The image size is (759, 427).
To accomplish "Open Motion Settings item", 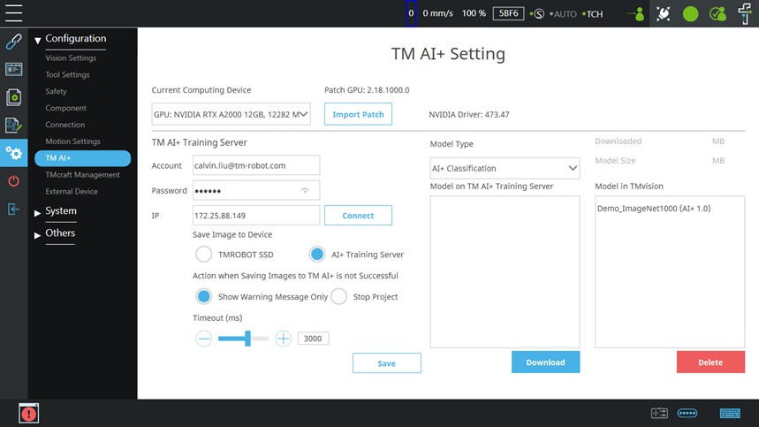I will point(72,141).
